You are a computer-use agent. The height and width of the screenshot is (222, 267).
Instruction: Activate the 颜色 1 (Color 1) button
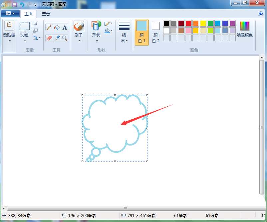pyautogui.click(x=141, y=32)
